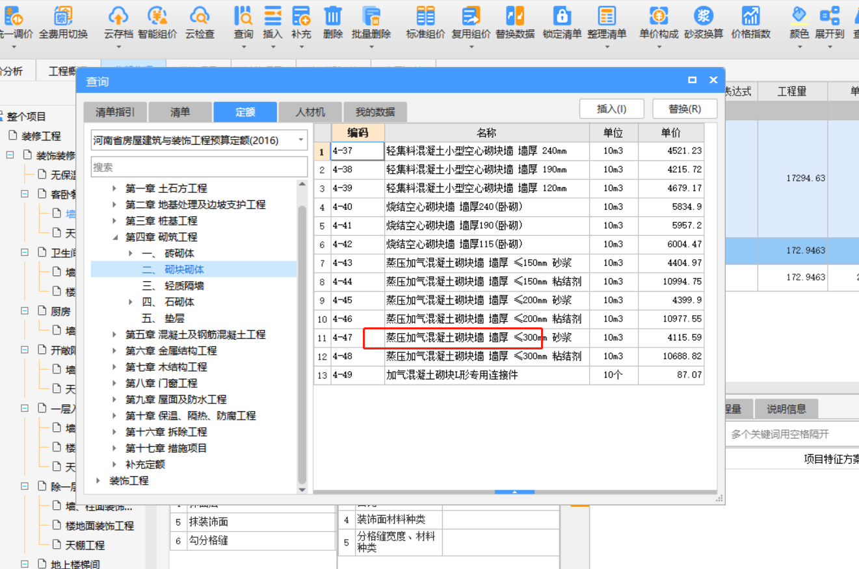Select 第十七章 措施项目 in tree
Viewport: 859px width, 569px height.
tap(166, 448)
